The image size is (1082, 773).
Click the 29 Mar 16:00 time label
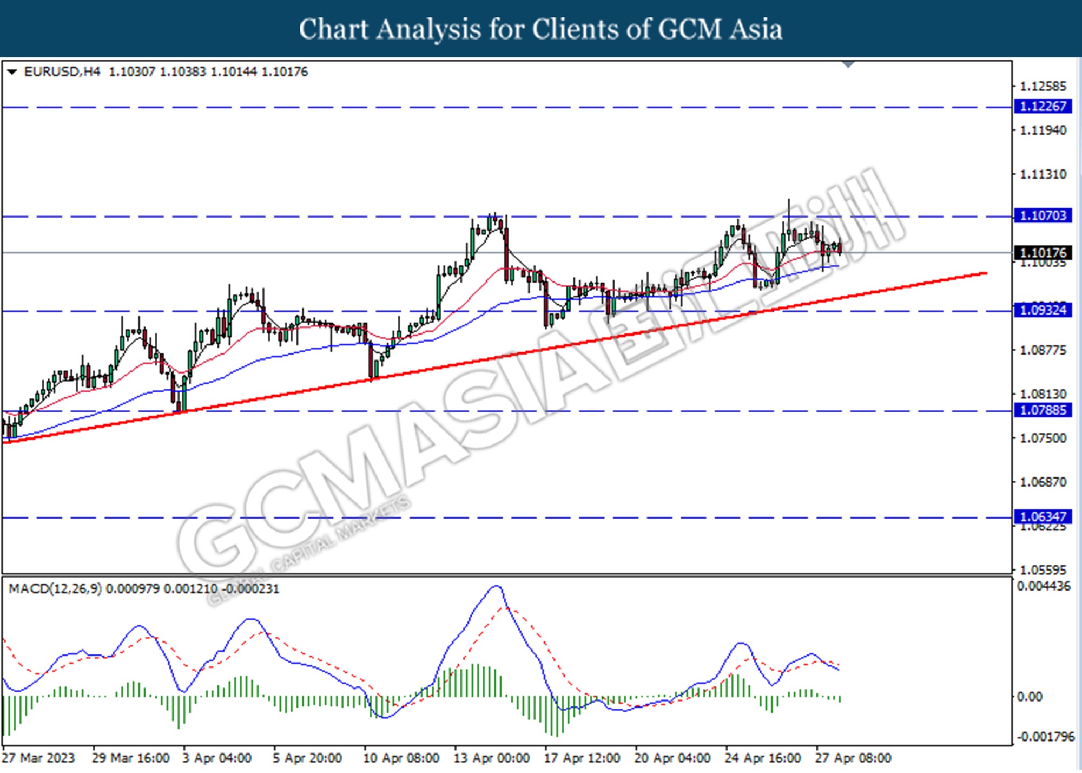[130, 758]
